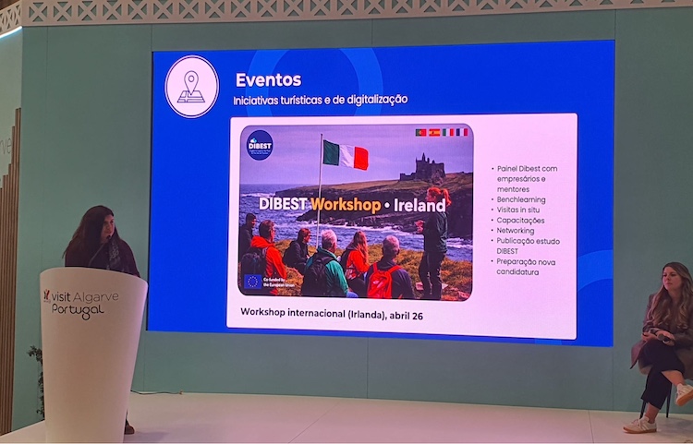Click the Portugal flag icon
693x444 pixels.
tap(420, 132)
